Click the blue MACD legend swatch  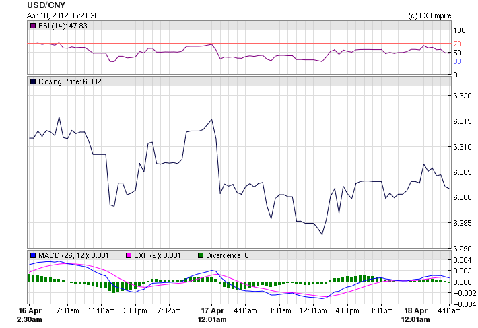pos(32,255)
